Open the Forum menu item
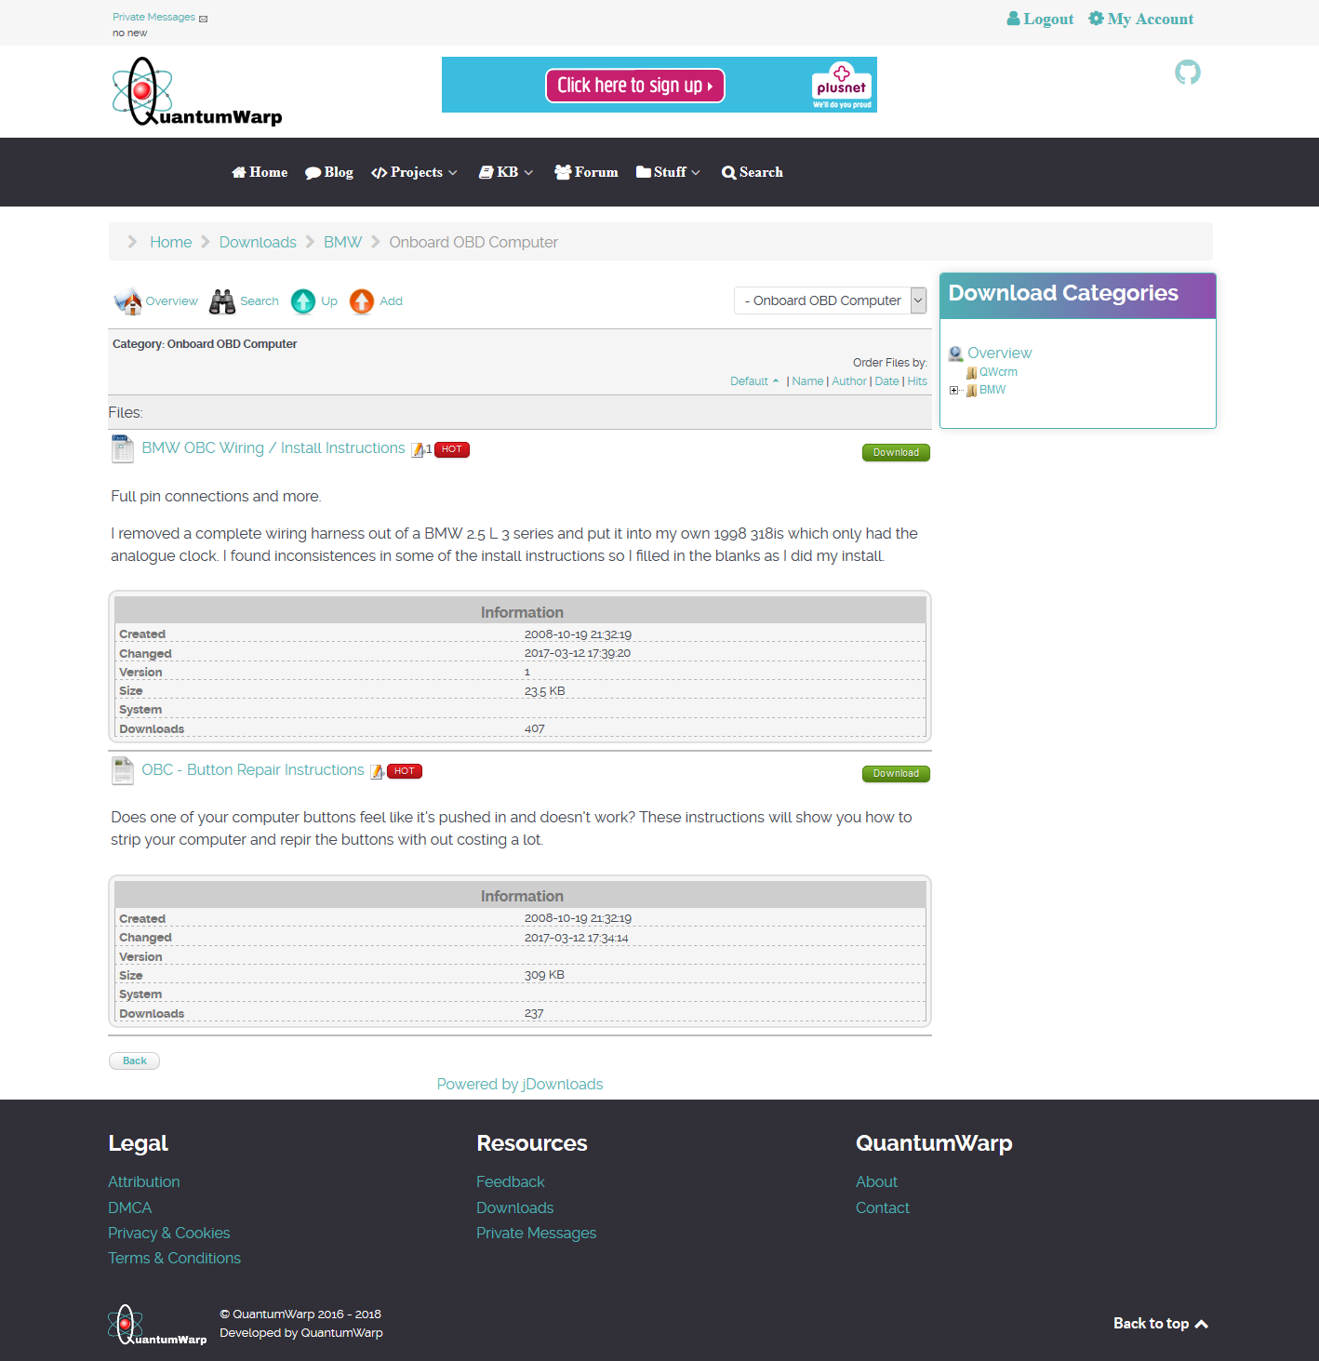 (x=586, y=172)
